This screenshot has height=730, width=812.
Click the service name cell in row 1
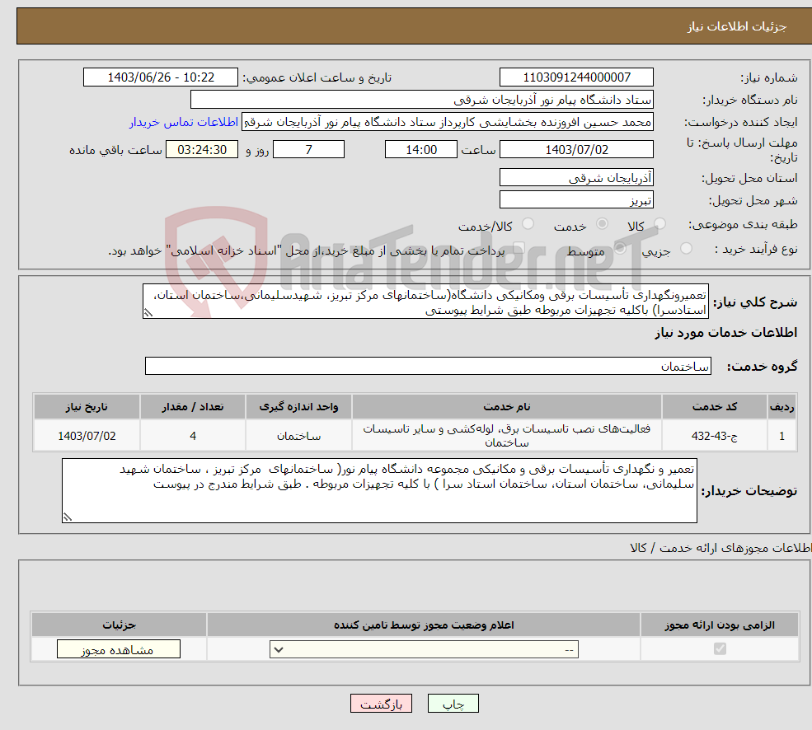point(506,435)
